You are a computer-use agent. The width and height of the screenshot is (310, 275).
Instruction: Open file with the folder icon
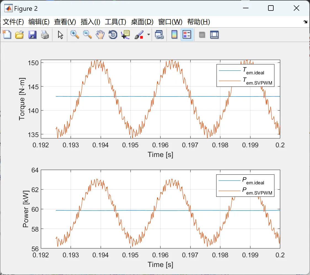(19, 35)
